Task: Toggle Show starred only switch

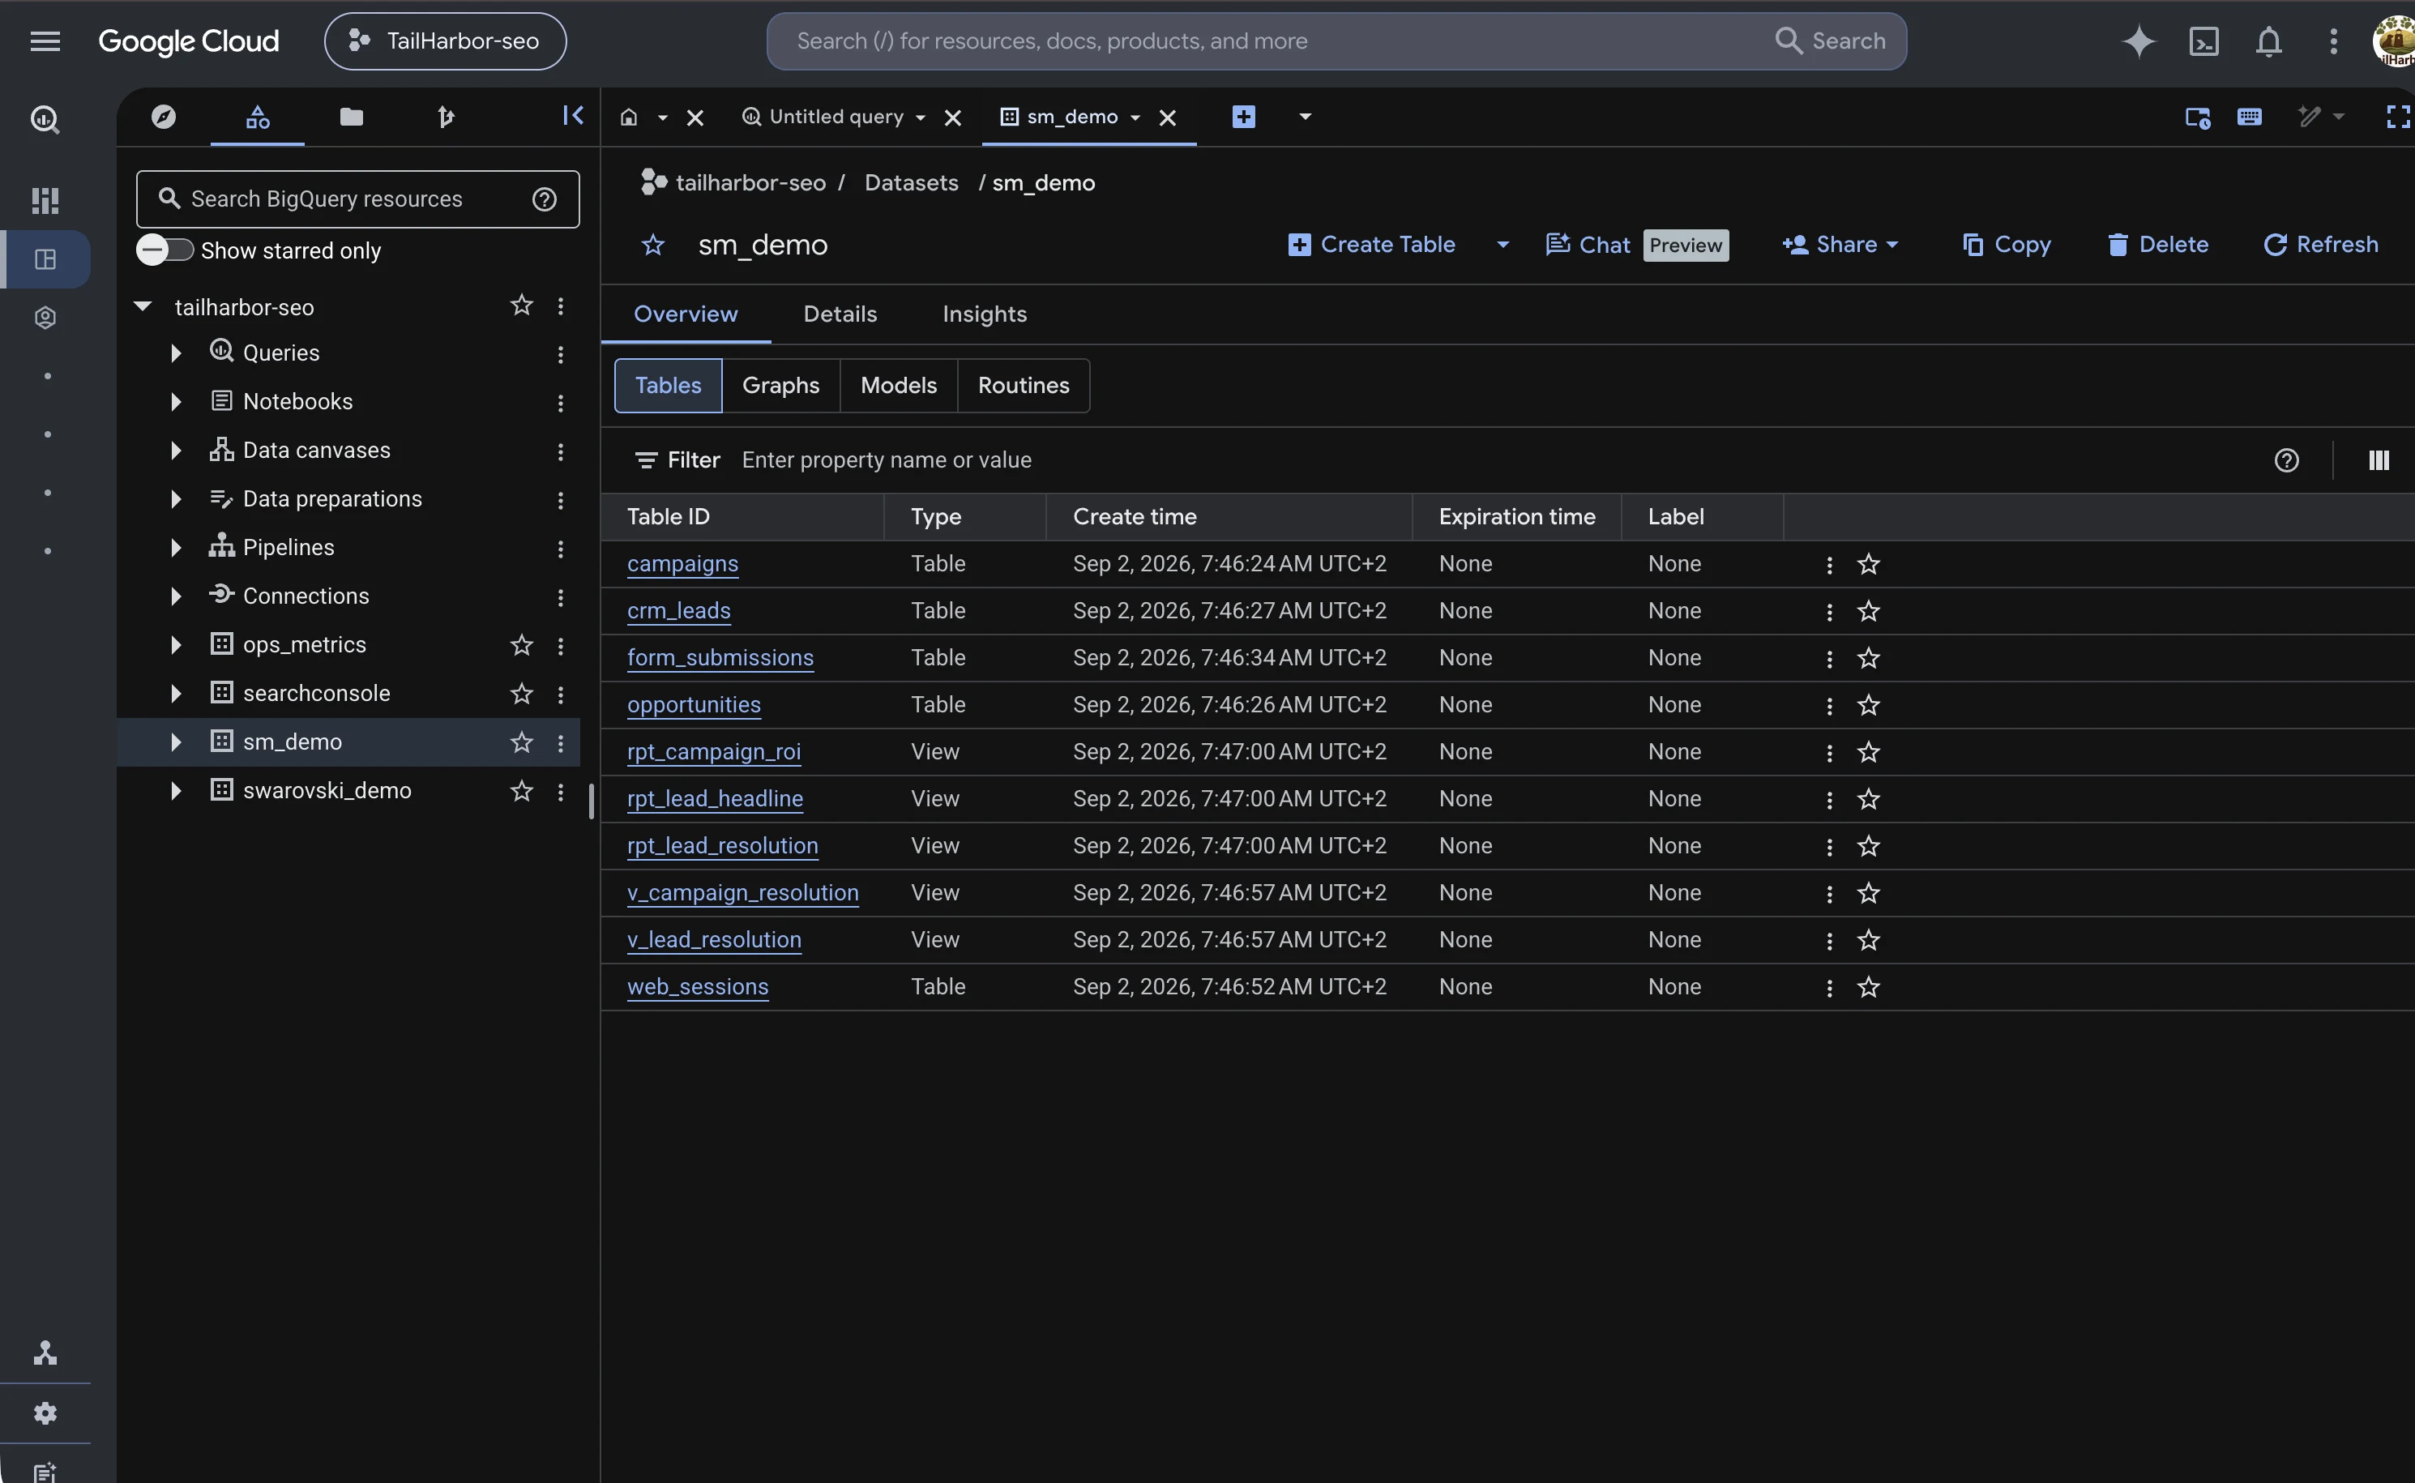Action: [x=164, y=250]
